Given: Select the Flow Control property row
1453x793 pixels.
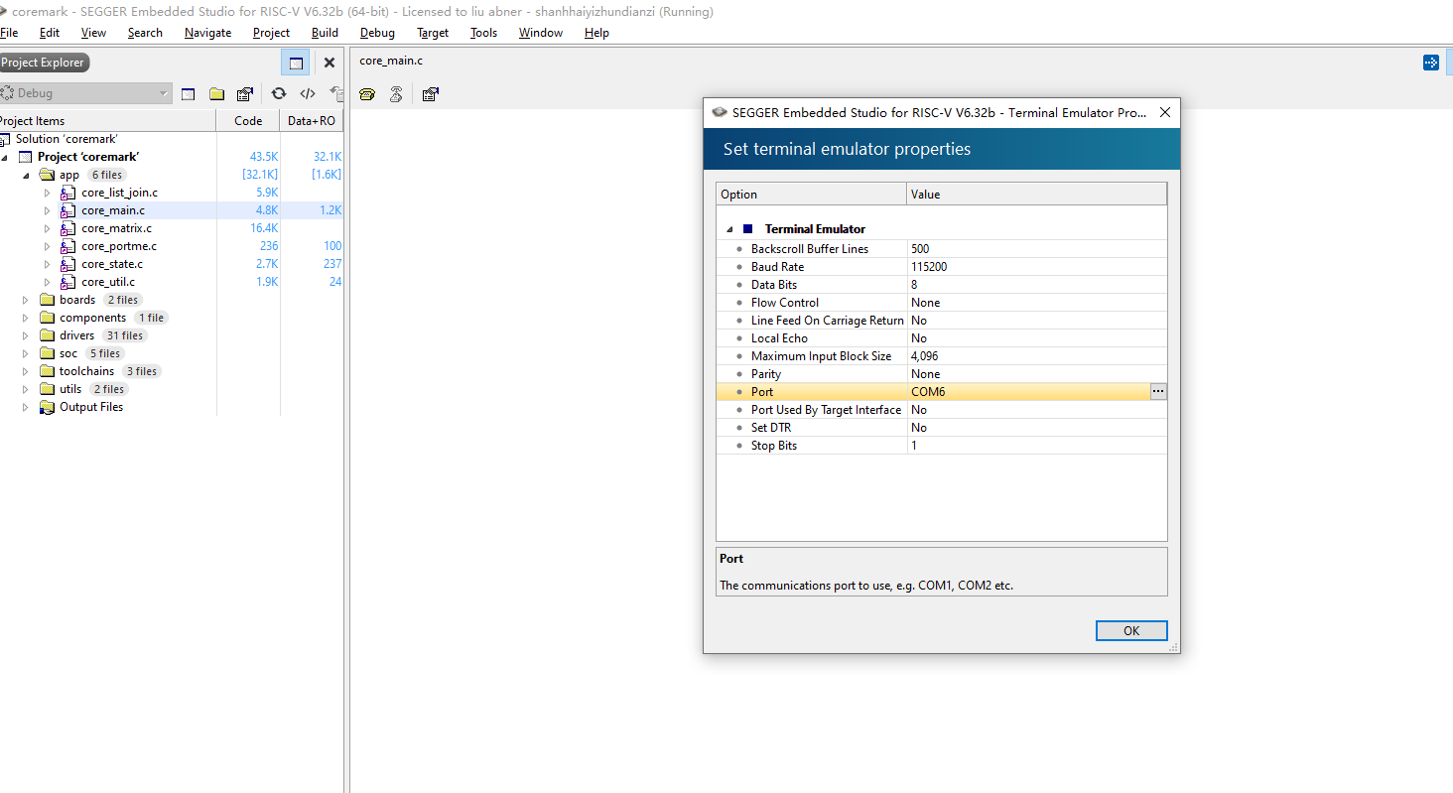Looking at the screenshot, I should pos(941,303).
